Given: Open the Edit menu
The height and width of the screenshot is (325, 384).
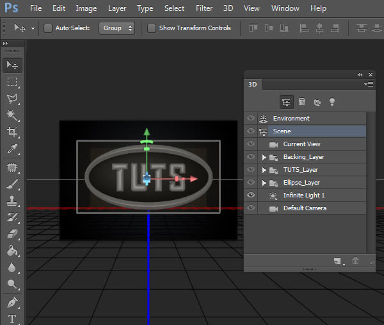Looking at the screenshot, I should (x=59, y=8).
